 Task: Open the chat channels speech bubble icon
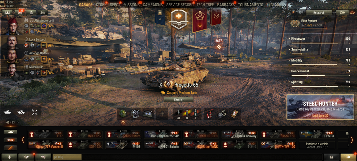click(43, 157)
